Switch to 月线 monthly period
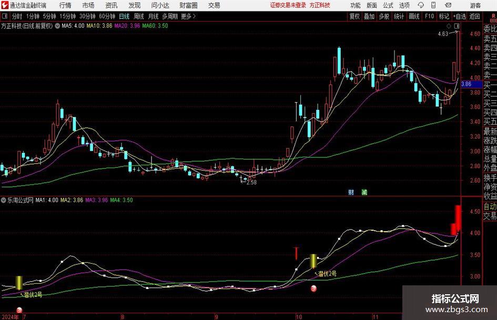Viewport: 497px width, 320px height. pyautogui.click(x=153, y=16)
